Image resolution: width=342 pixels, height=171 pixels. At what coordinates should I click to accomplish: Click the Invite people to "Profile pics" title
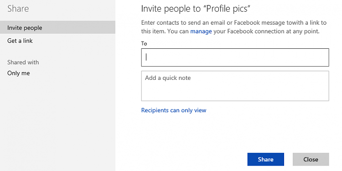click(196, 9)
